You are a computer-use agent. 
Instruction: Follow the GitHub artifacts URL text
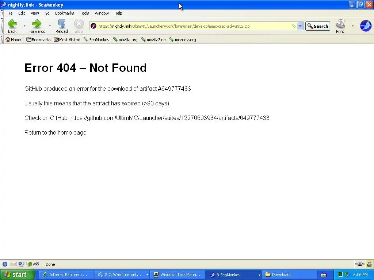(170, 118)
